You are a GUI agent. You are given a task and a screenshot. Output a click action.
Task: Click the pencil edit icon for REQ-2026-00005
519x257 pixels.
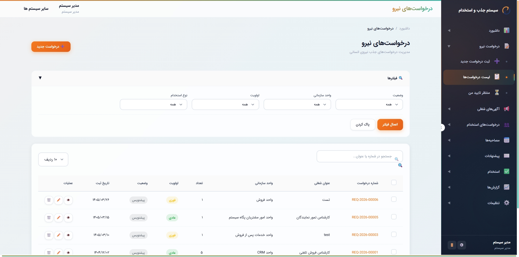59,218
